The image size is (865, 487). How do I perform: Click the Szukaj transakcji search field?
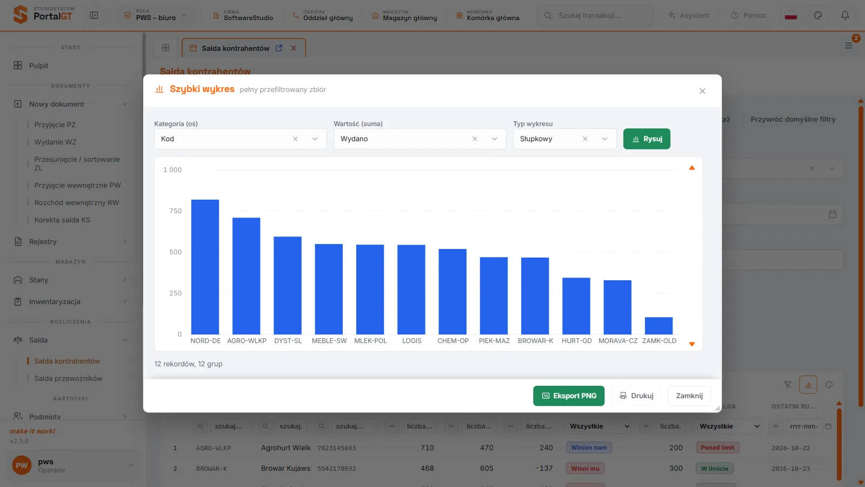tap(595, 15)
